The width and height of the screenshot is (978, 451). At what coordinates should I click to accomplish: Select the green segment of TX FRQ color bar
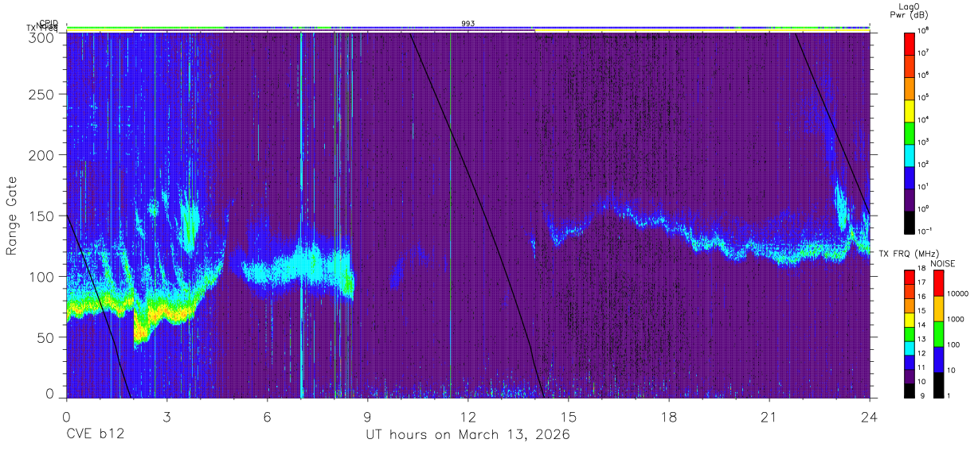click(910, 333)
